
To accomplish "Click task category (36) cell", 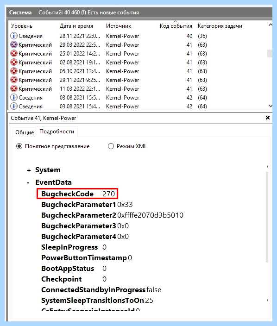I will click(202, 36).
